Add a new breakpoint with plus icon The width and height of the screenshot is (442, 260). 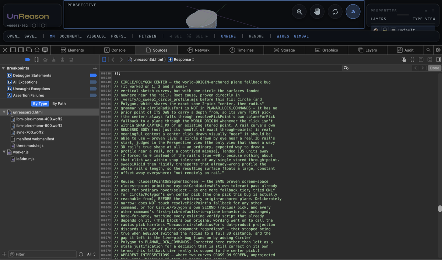[95, 68]
